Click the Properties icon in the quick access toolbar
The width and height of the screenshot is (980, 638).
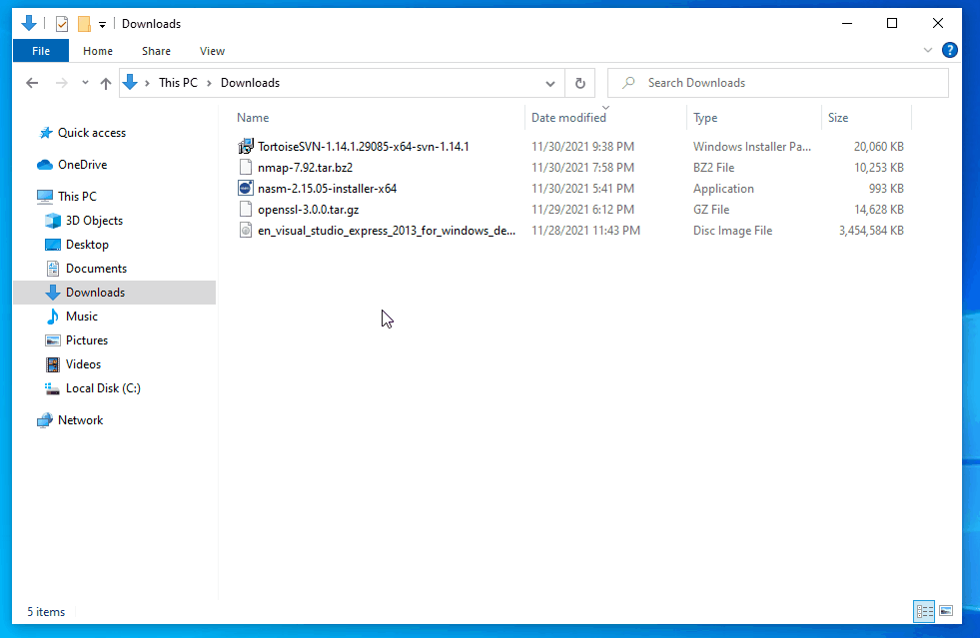[x=62, y=24]
